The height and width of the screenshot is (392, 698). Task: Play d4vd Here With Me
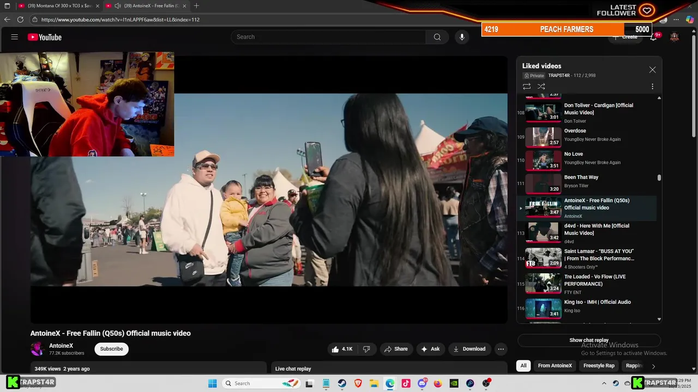pyautogui.click(x=587, y=233)
